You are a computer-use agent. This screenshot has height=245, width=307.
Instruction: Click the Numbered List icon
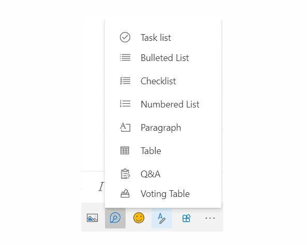pyautogui.click(x=125, y=104)
